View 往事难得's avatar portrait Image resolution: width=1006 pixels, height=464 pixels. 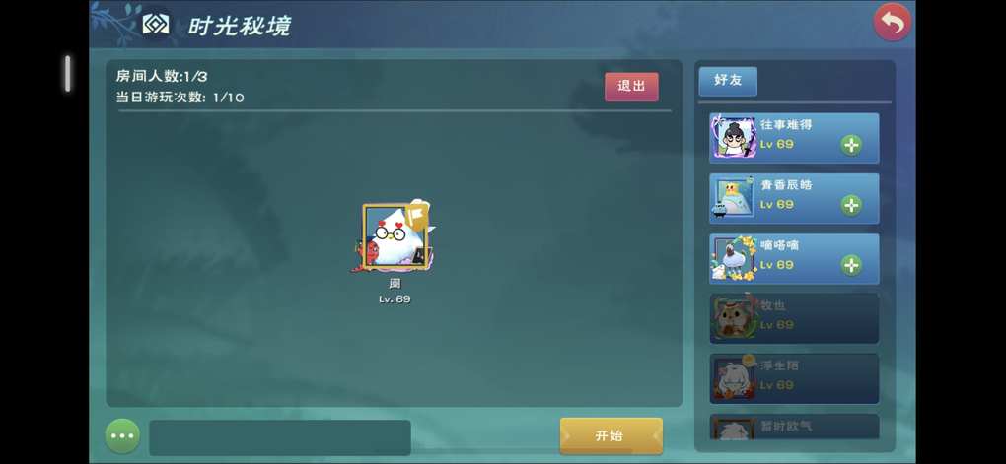click(733, 137)
